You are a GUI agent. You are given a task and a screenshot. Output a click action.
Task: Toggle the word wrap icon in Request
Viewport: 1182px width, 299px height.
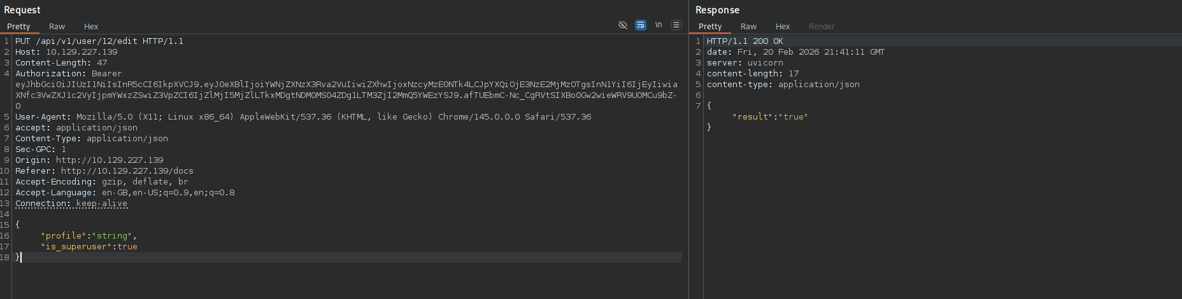coord(641,25)
